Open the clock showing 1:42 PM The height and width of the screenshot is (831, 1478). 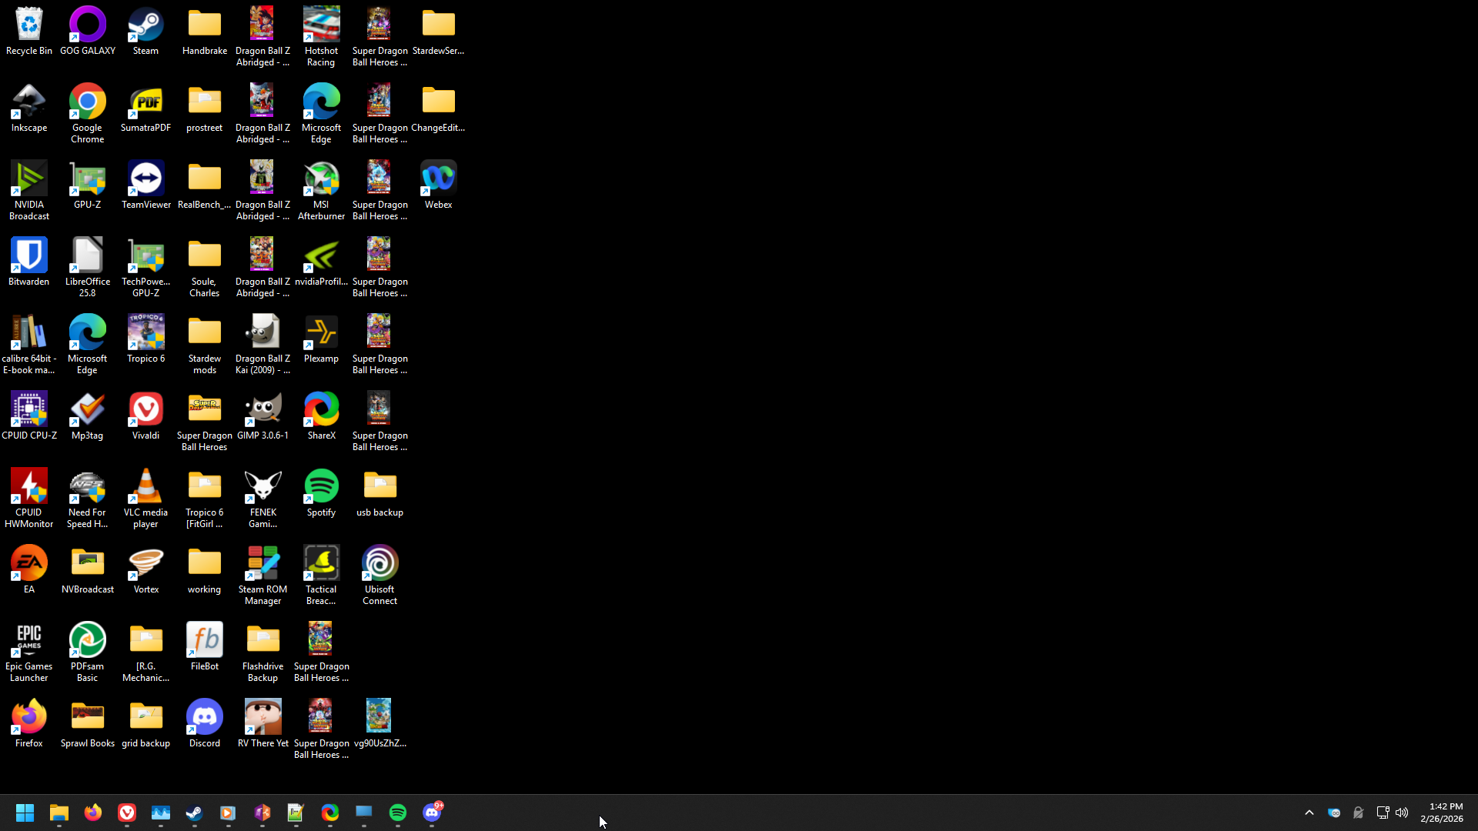coord(1442,813)
